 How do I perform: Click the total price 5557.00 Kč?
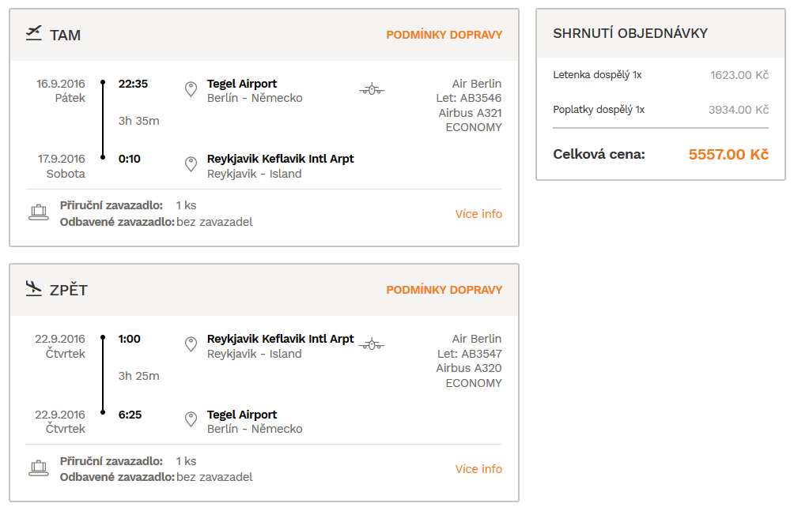728,154
